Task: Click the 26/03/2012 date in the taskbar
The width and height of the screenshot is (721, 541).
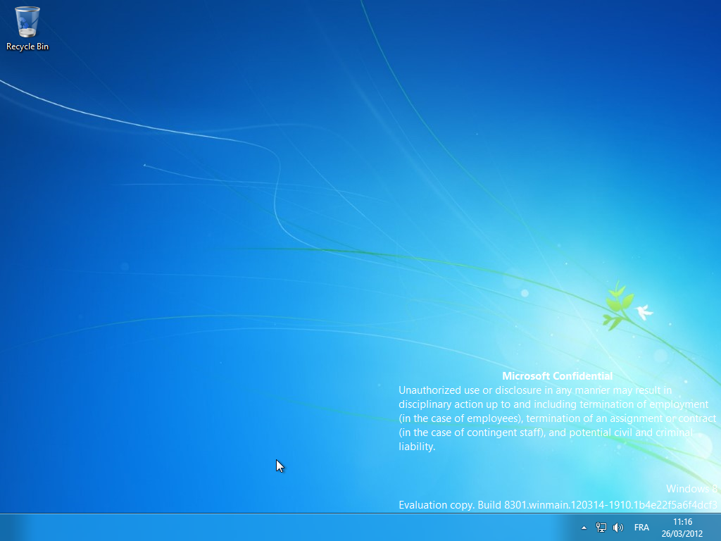Action: (682, 533)
